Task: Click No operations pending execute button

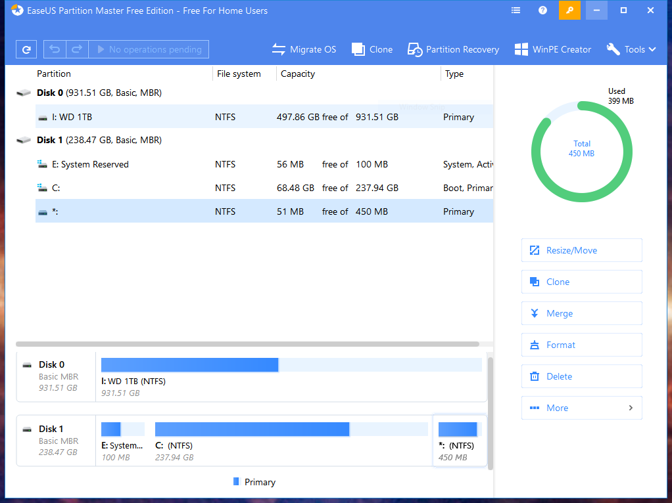Action: coord(149,49)
